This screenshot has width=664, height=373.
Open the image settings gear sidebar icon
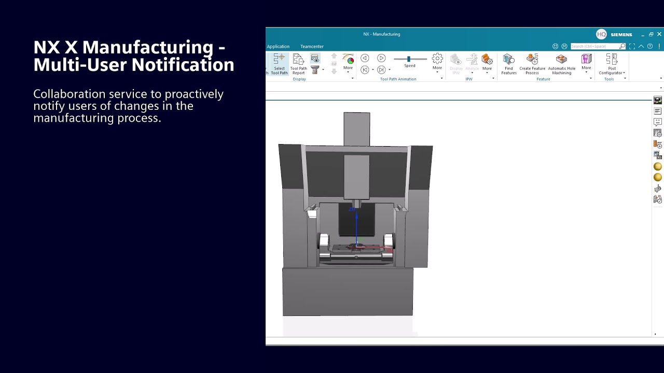click(658, 133)
